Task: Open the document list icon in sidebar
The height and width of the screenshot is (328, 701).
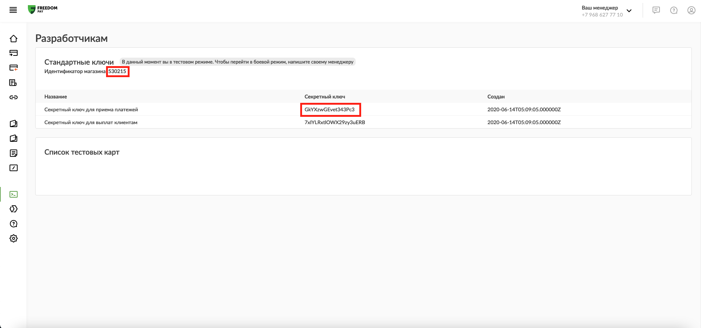Action: 14,83
